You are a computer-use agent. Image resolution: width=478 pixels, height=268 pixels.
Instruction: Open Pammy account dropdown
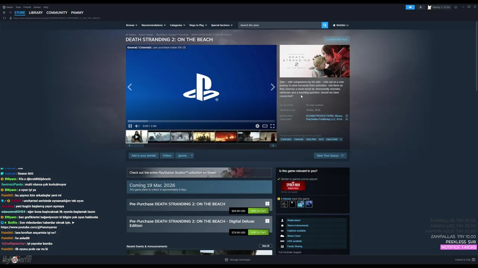tap(439, 7)
